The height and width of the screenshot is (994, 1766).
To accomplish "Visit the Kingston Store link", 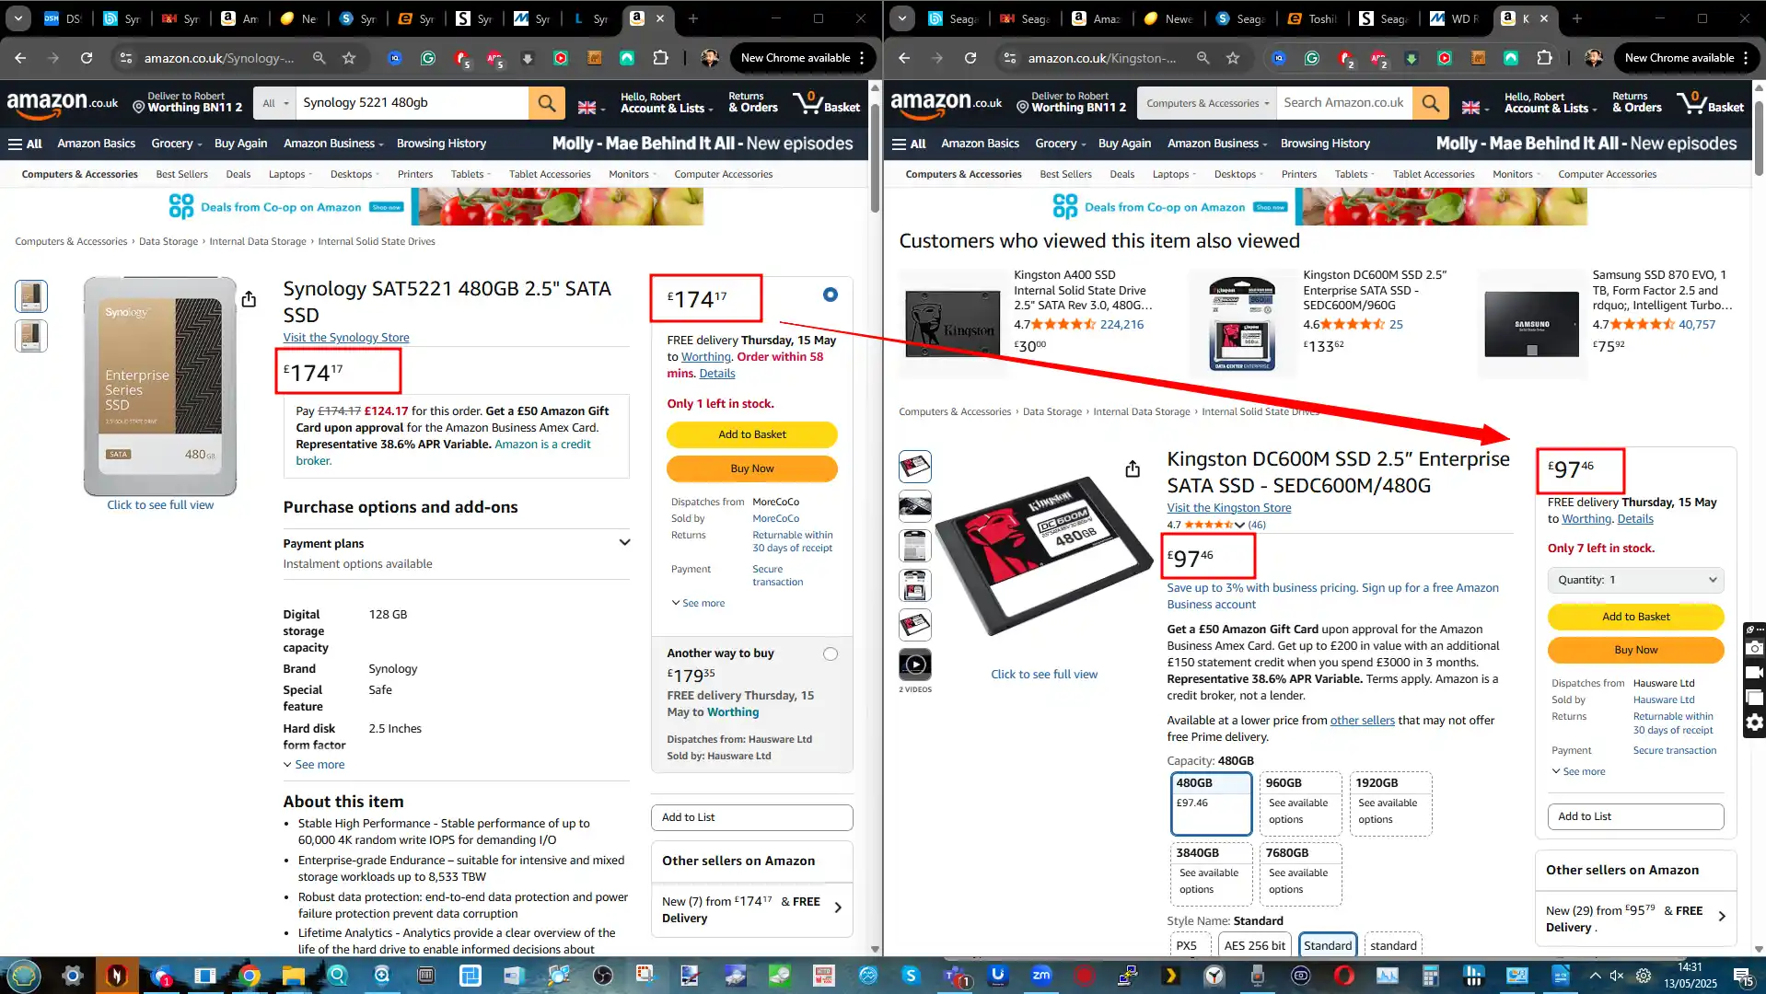I will [1229, 508].
